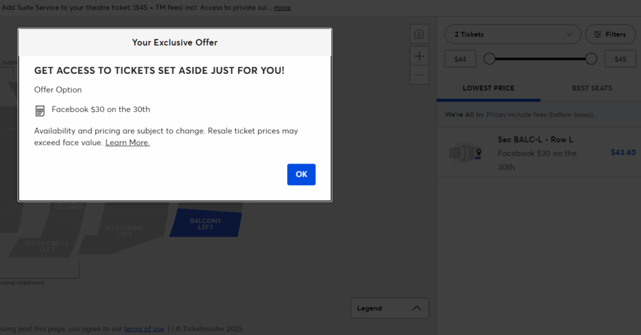The height and width of the screenshot is (335, 641).
Task: Click the maximum price slider handle
Action: click(x=591, y=59)
